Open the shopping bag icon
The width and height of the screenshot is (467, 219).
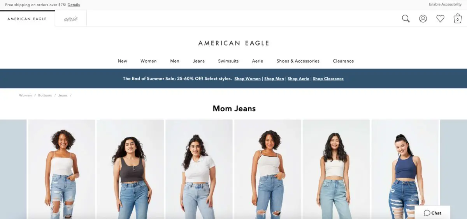click(458, 19)
